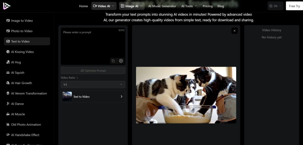The image size is (303, 145).
Task: Click the AI Muscle icon
Action: (x=8, y=114)
